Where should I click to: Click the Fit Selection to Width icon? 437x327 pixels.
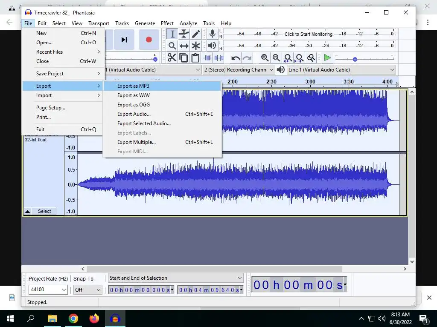tap(288, 58)
